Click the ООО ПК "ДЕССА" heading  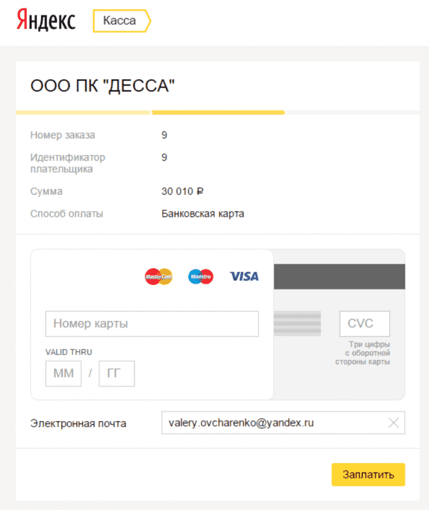(x=102, y=86)
